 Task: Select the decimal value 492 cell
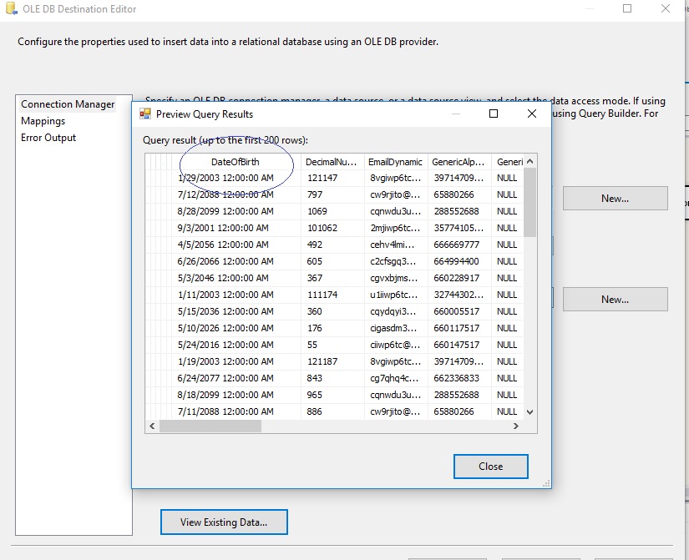(332, 245)
